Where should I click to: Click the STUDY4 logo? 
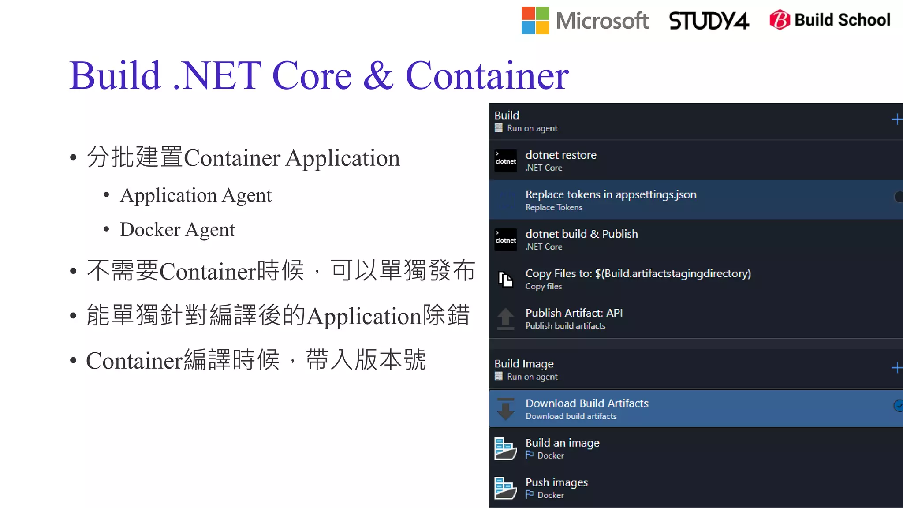click(709, 20)
